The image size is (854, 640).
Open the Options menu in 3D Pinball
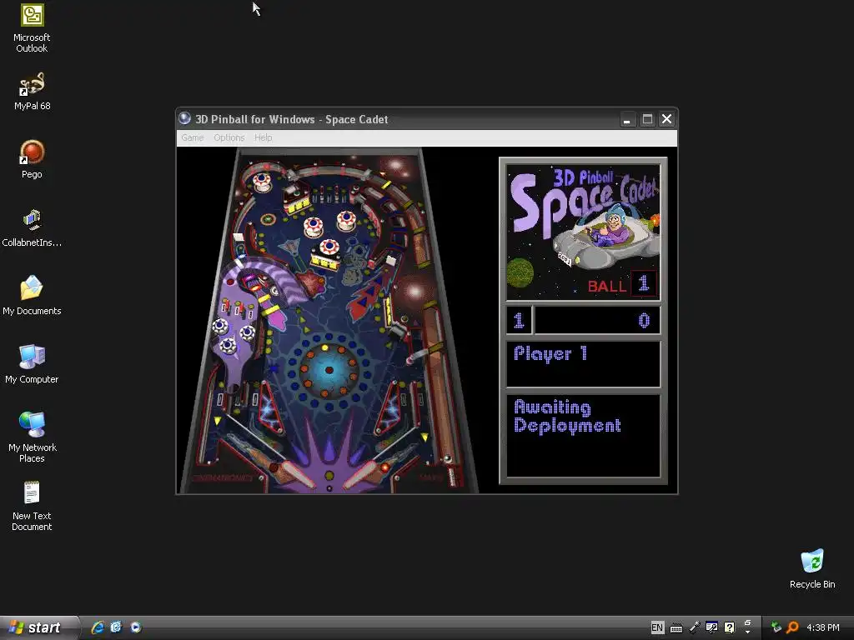(229, 137)
